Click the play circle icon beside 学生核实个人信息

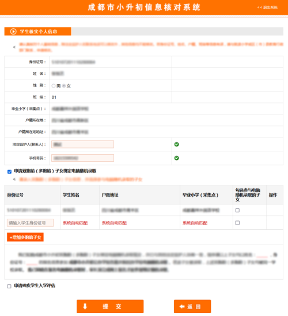[x=13, y=32]
